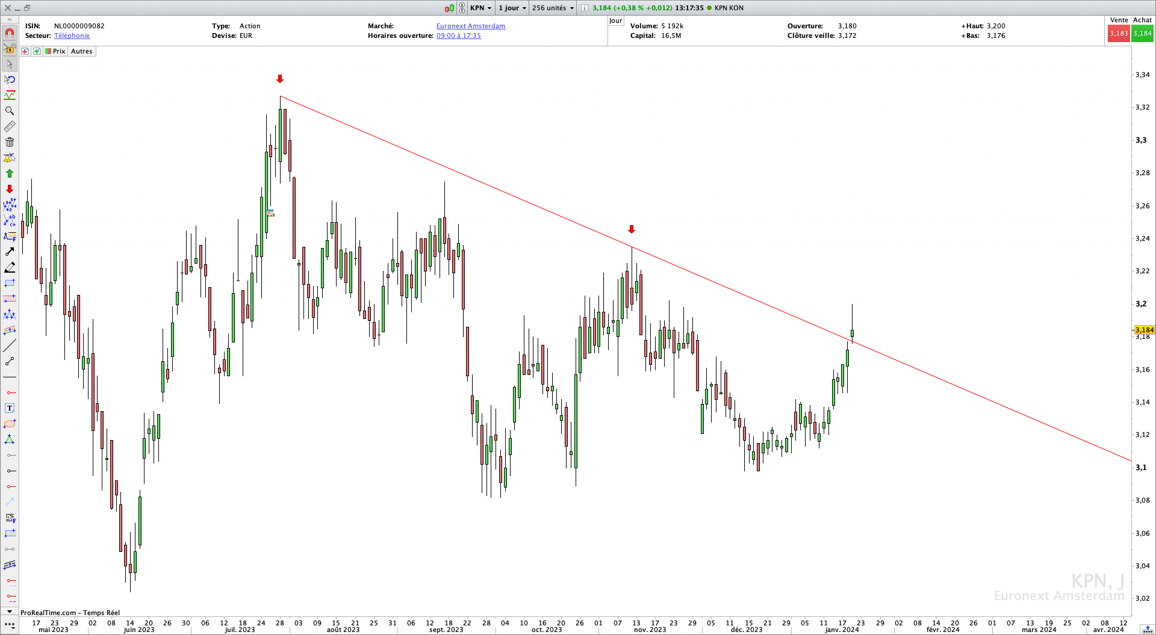The height and width of the screenshot is (635, 1156).
Task: Toggle the magnet snap tool
Action: [10, 33]
